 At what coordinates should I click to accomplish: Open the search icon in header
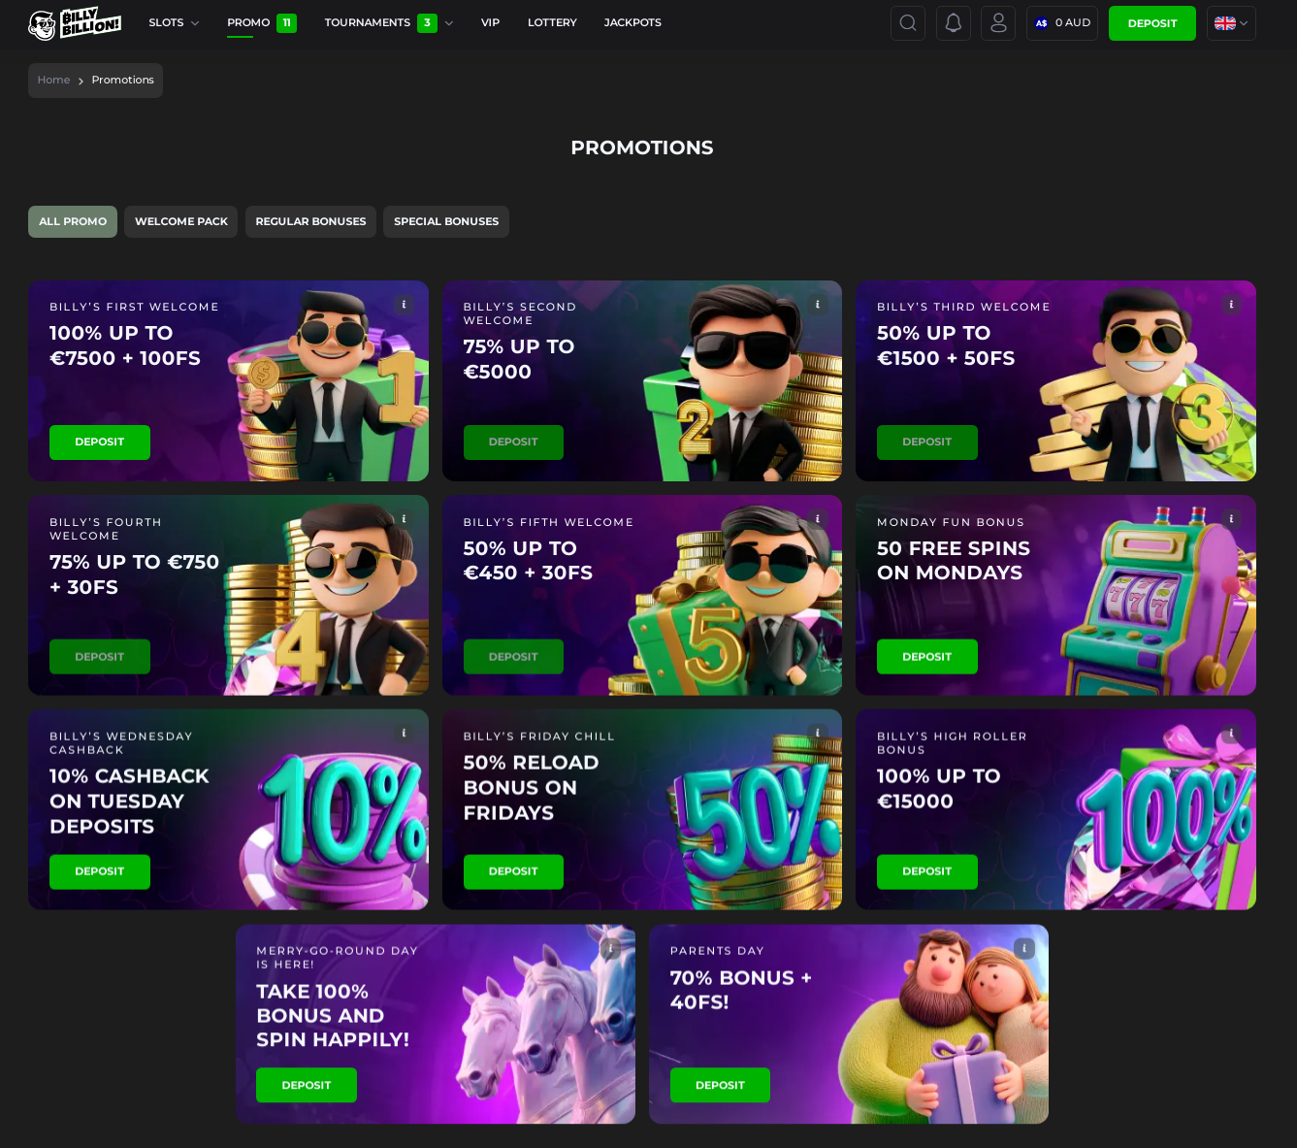(x=907, y=23)
